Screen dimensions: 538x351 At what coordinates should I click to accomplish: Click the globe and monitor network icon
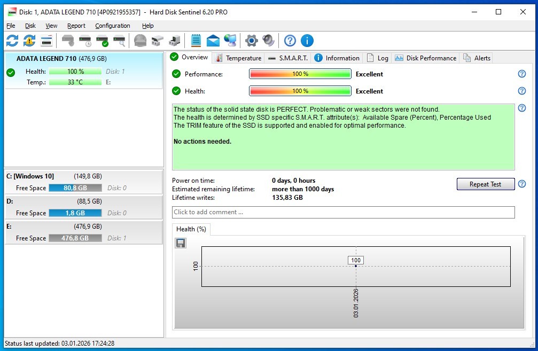[x=230, y=41]
